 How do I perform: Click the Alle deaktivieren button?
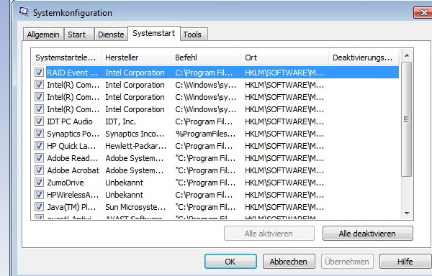tap(367, 234)
